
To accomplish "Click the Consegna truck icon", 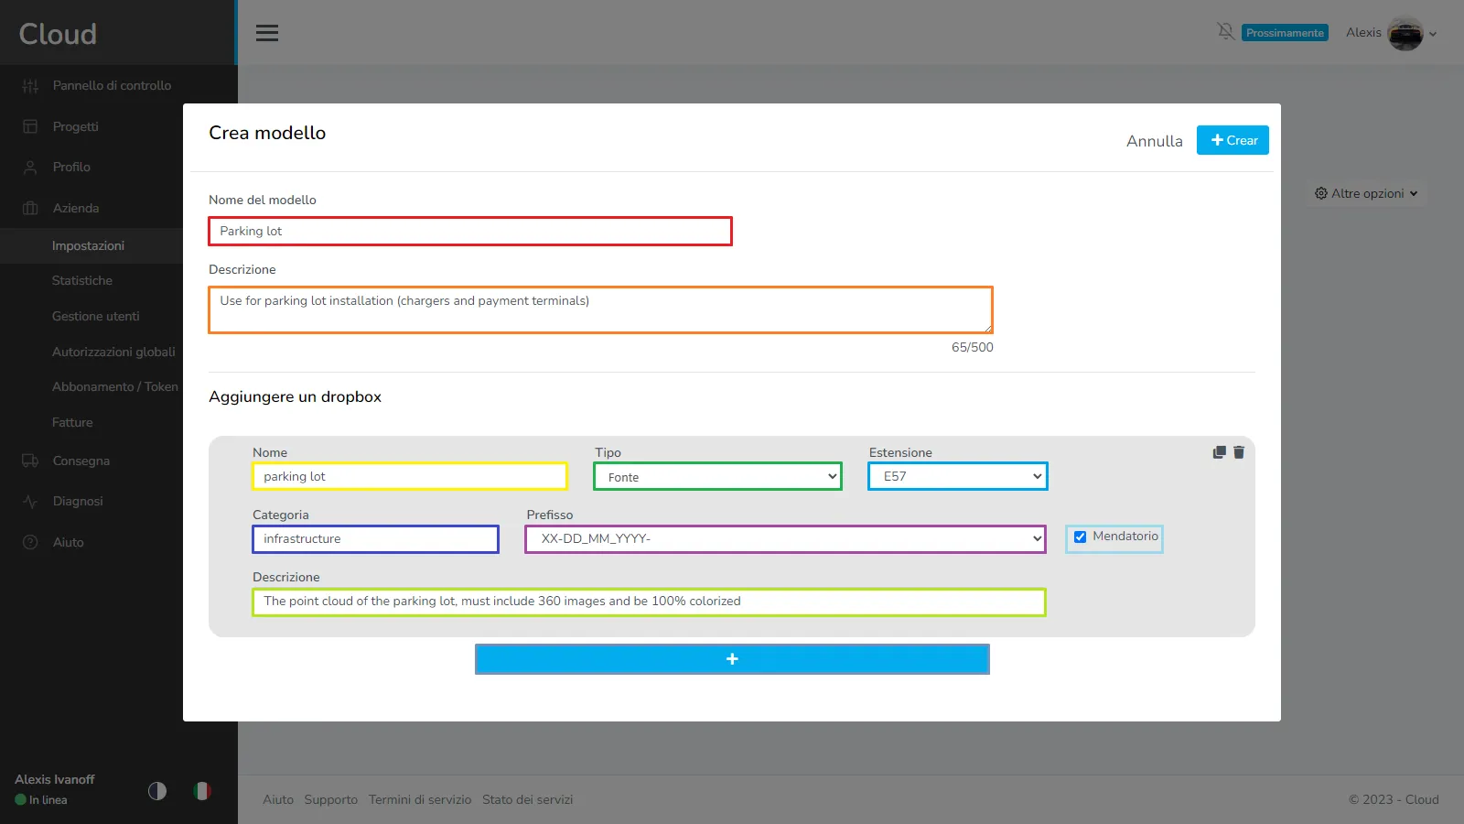I will click(x=30, y=461).
